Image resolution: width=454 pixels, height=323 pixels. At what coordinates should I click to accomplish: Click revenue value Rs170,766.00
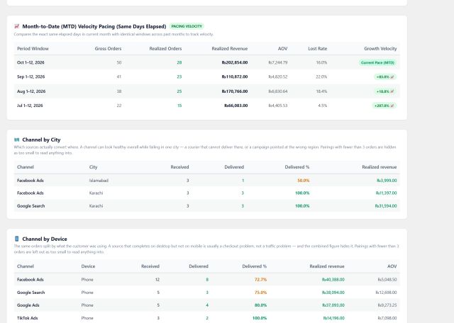point(235,91)
